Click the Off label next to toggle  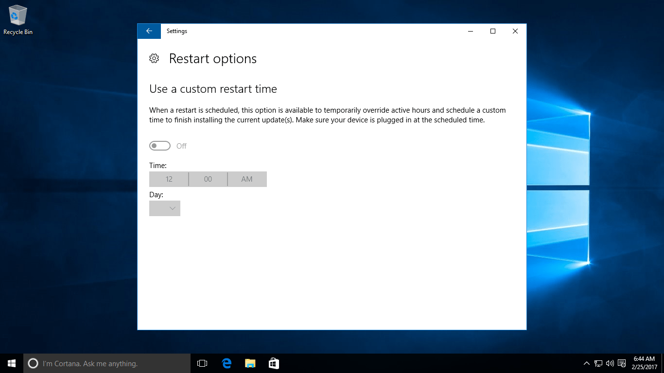point(181,145)
